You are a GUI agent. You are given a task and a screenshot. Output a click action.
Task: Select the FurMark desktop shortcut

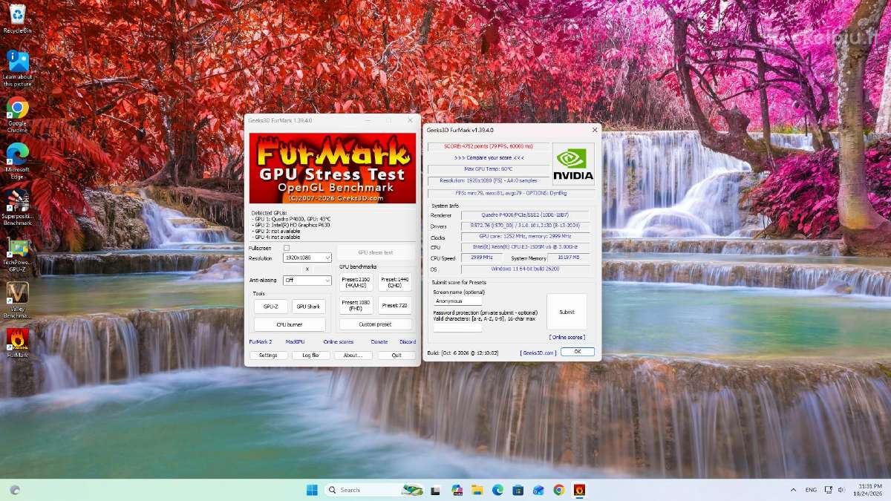tap(17, 343)
